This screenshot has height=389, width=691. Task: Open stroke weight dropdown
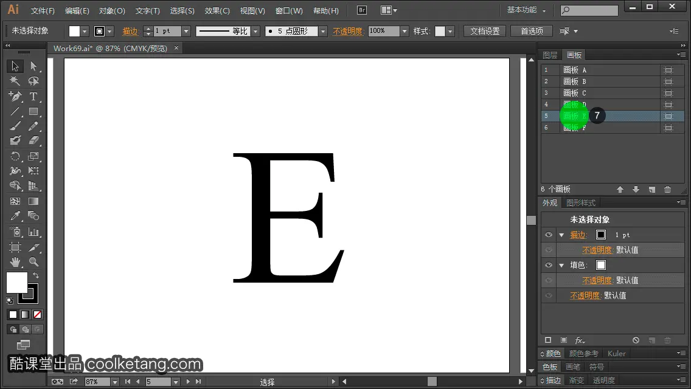(186, 31)
